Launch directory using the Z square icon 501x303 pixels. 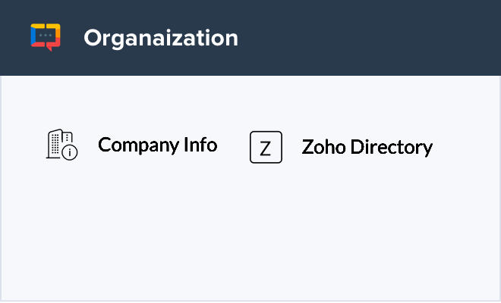[266, 147]
